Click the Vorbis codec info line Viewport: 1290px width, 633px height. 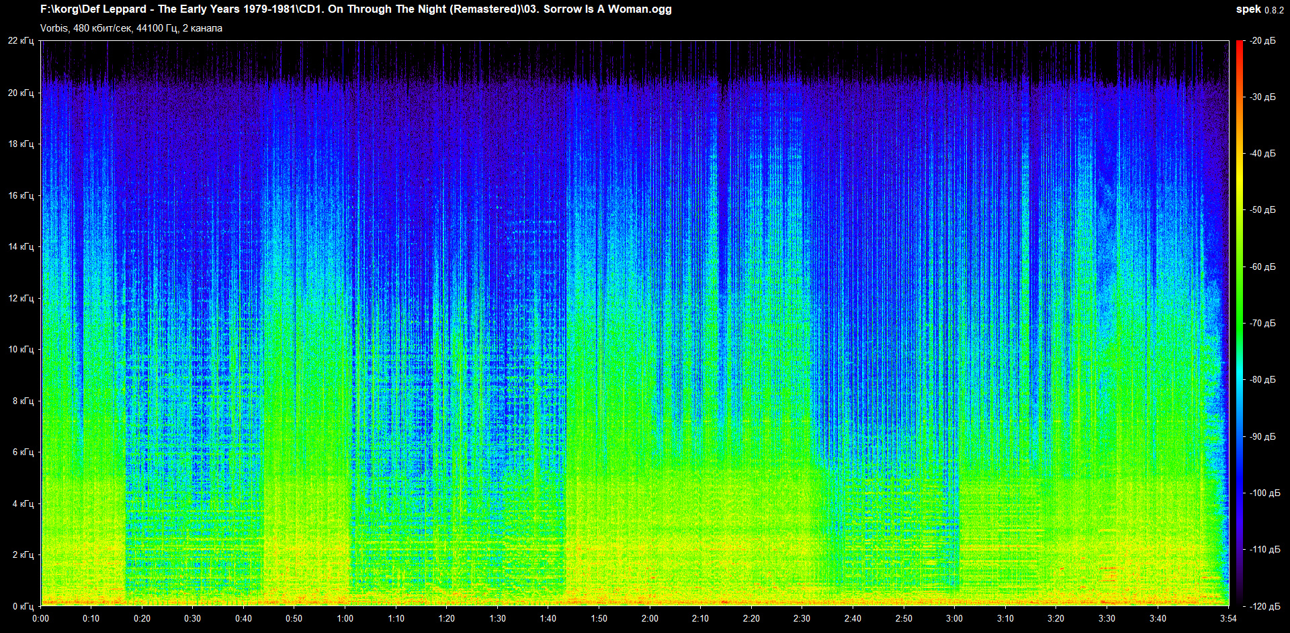click(131, 28)
